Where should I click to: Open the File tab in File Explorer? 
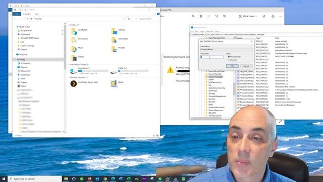[17, 14]
